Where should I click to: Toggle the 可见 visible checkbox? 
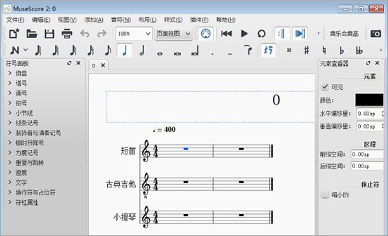325,87
